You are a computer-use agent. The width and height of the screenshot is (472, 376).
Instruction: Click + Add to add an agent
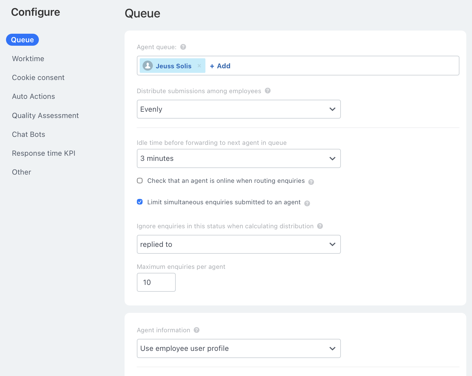click(x=220, y=66)
